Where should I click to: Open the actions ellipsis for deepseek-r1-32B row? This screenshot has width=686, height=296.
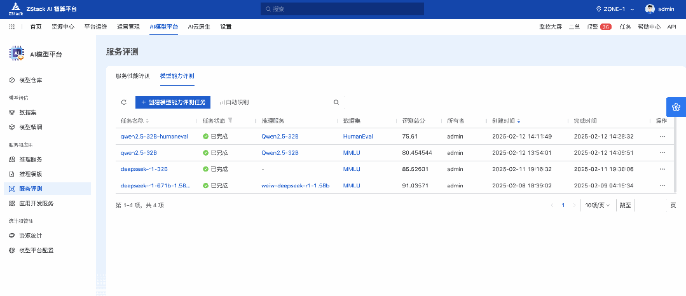point(662,170)
